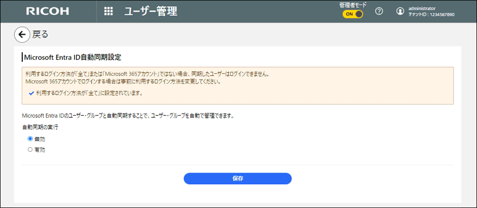This screenshot has height=208, width=477.
Task: Select the 有効 radio button
Action: point(30,149)
